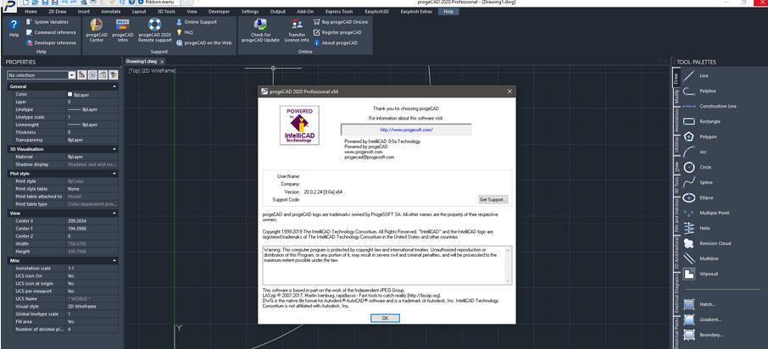Click the Annotation scale 1:1 value
This screenshot has height=349, width=768.
click(x=91, y=269)
